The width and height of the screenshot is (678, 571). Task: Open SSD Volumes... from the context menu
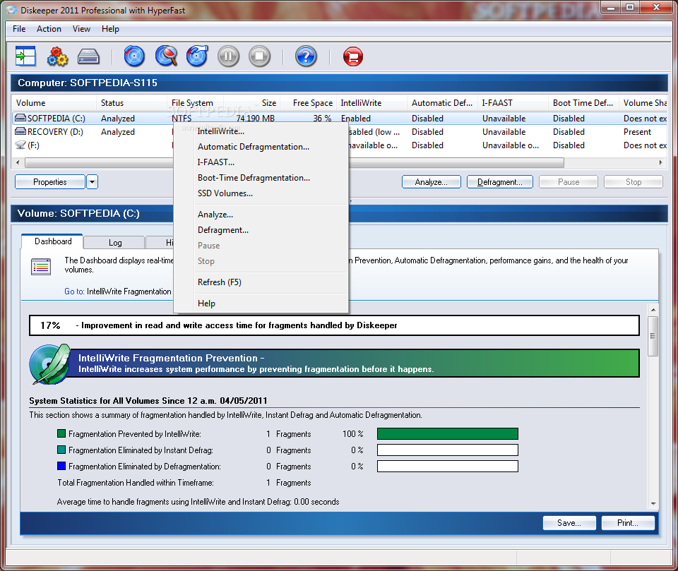[261, 193]
